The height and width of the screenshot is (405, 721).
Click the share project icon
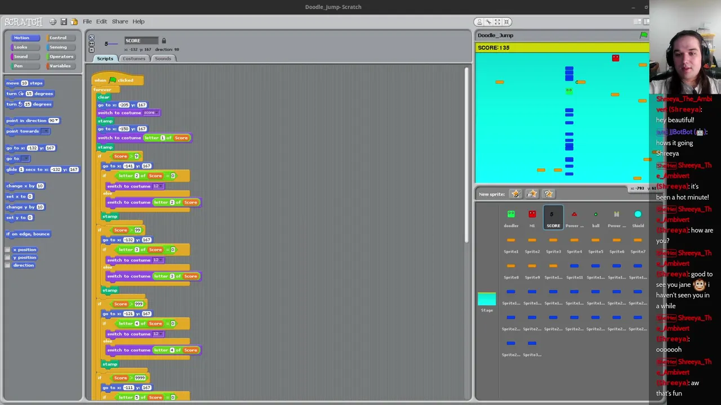[x=74, y=21]
